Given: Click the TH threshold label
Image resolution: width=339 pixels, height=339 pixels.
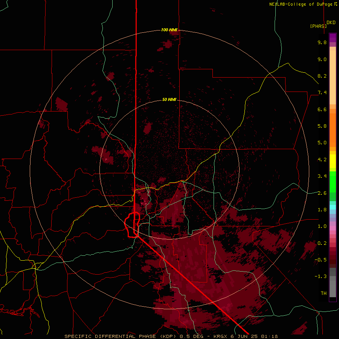Looking at the screenshot, I should (x=324, y=293).
